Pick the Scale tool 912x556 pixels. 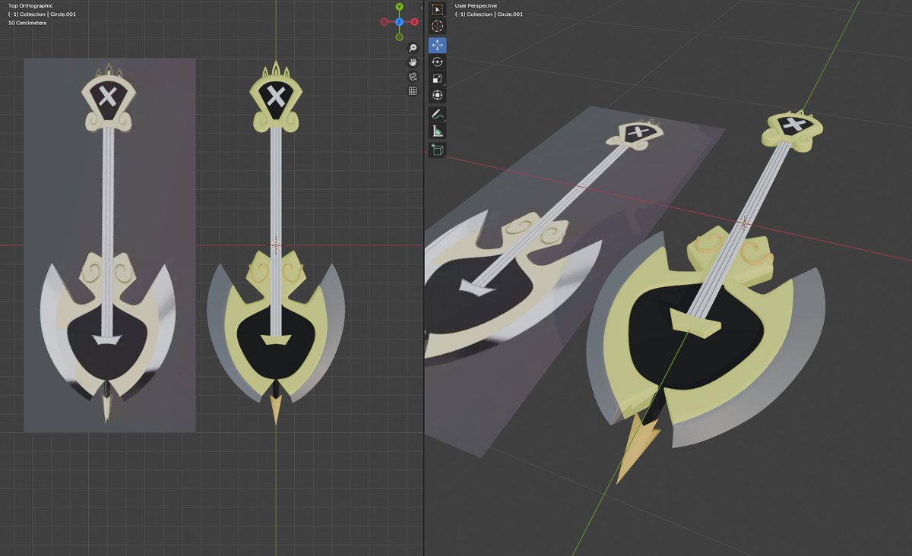tap(438, 79)
